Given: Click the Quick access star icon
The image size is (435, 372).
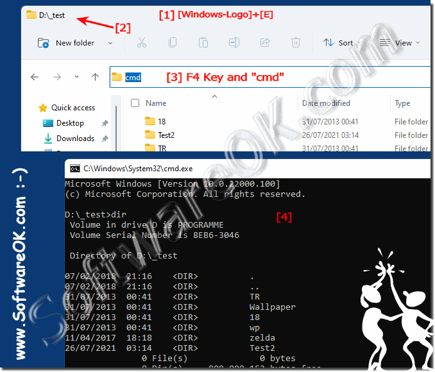Looking at the screenshot, I should tap(43, 108).
